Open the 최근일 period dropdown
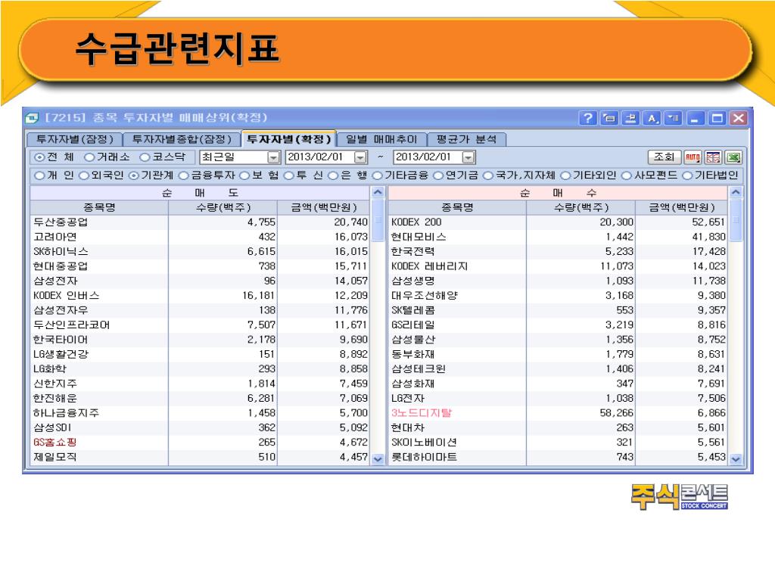 click(273, 157)
